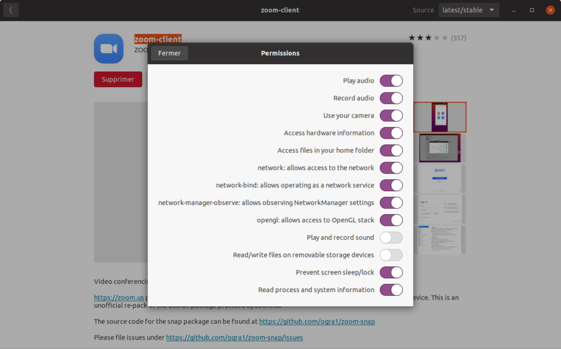
Task: Click the (557) review count
Action: coord(459,38)
